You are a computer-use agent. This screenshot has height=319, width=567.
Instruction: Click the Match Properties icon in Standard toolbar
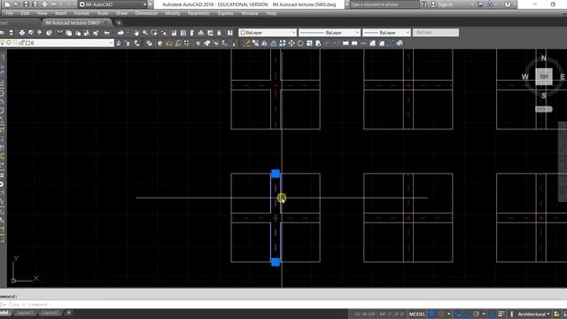(x=96, y=33)
